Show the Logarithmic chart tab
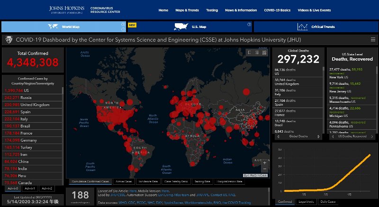The height and width of the screenshot is (207, 379). 306,201
